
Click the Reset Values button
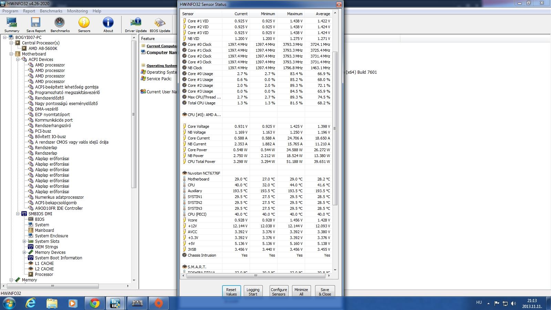point(231,291)
